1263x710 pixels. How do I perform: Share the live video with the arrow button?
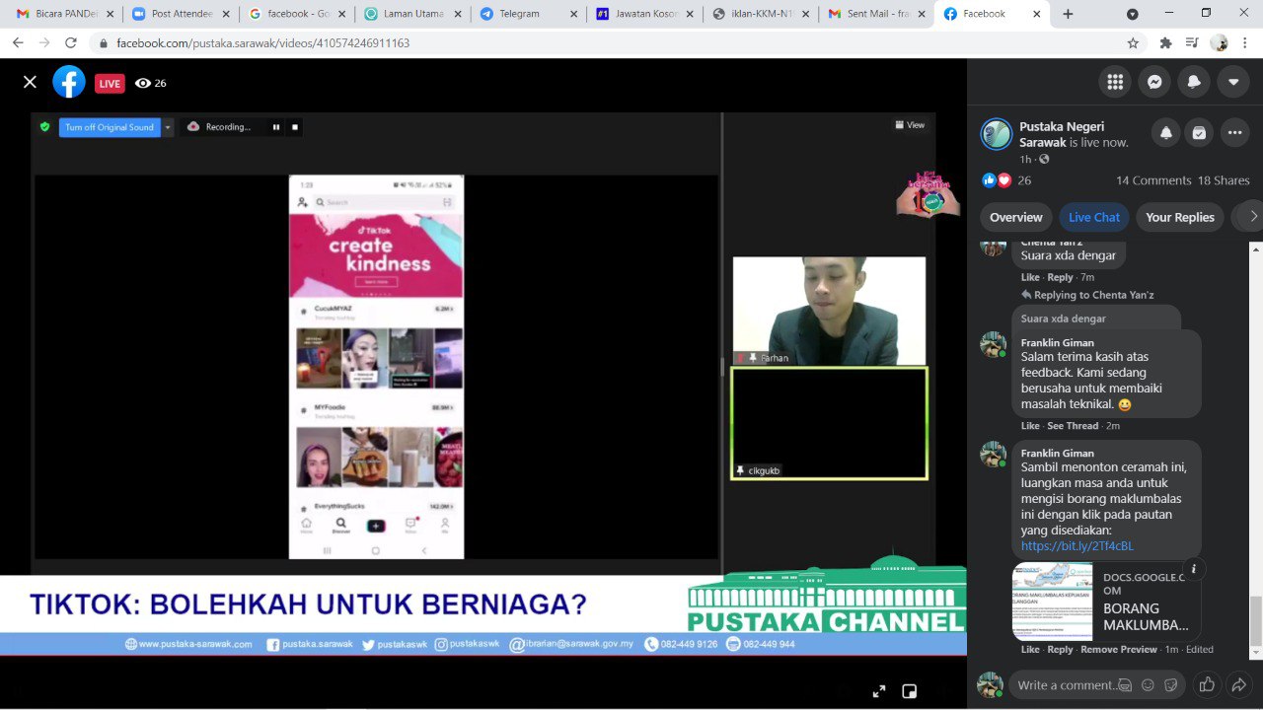click(1237, 684)
